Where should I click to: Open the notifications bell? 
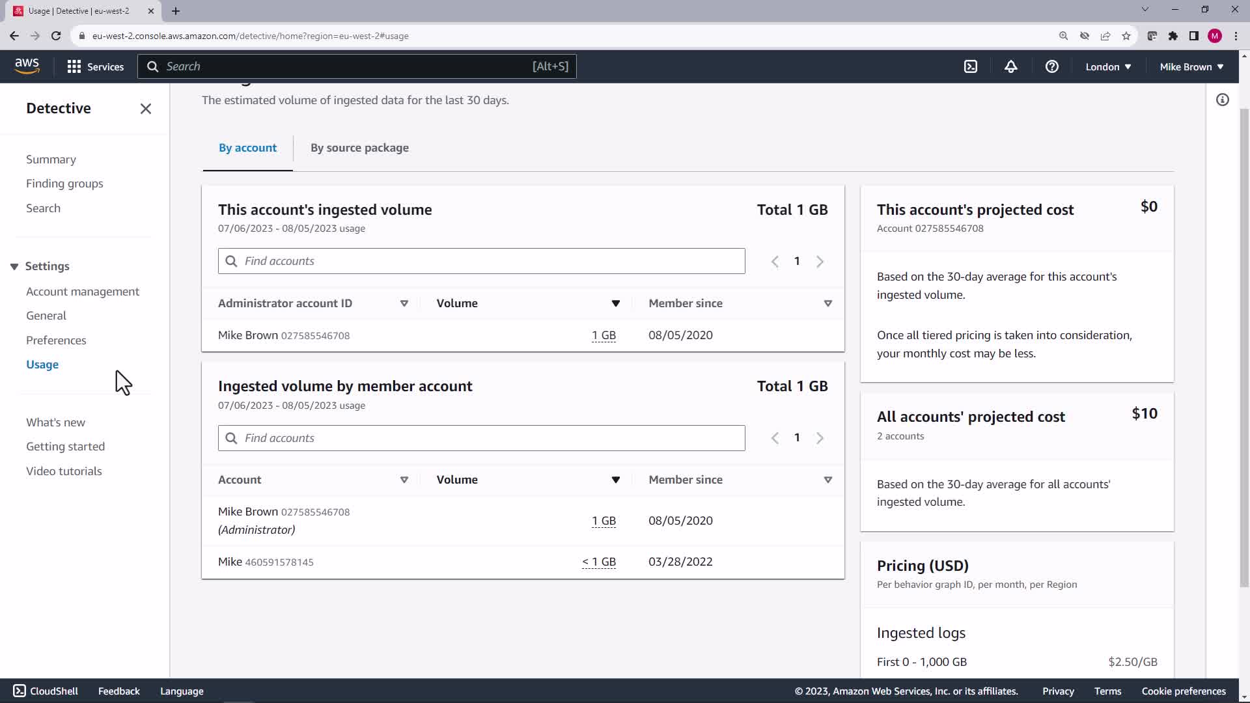[1010, 66]
